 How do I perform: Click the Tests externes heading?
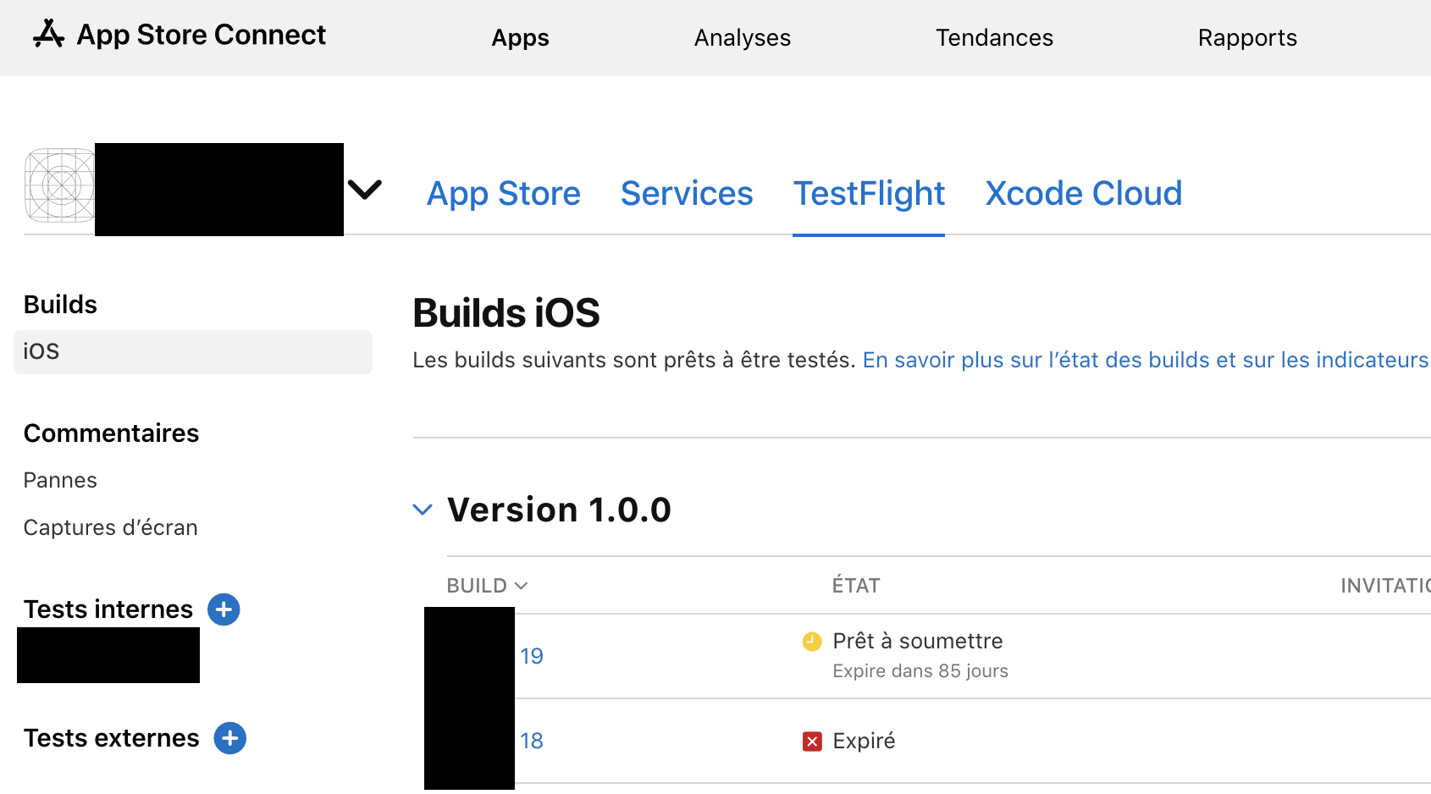coord(112,738)
